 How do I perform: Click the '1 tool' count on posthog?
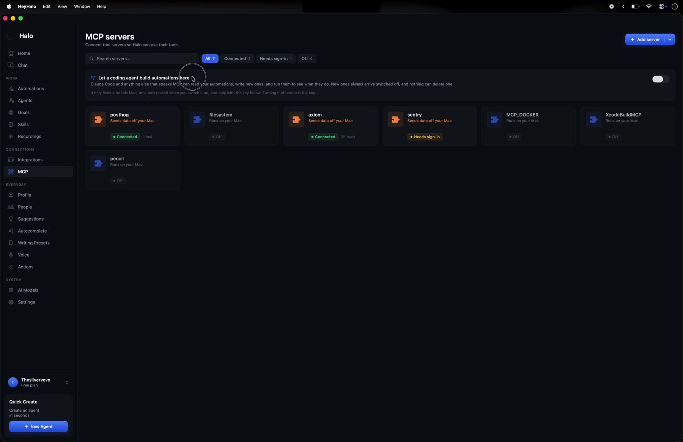(148, 137)
